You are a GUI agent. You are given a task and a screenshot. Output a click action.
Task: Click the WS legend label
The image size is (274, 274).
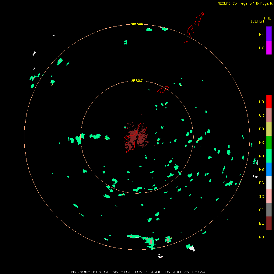click(x=261, y=169)
